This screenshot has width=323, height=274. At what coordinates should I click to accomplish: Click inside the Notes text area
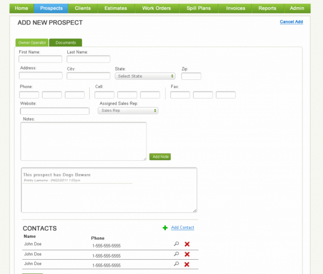[83, 141]
